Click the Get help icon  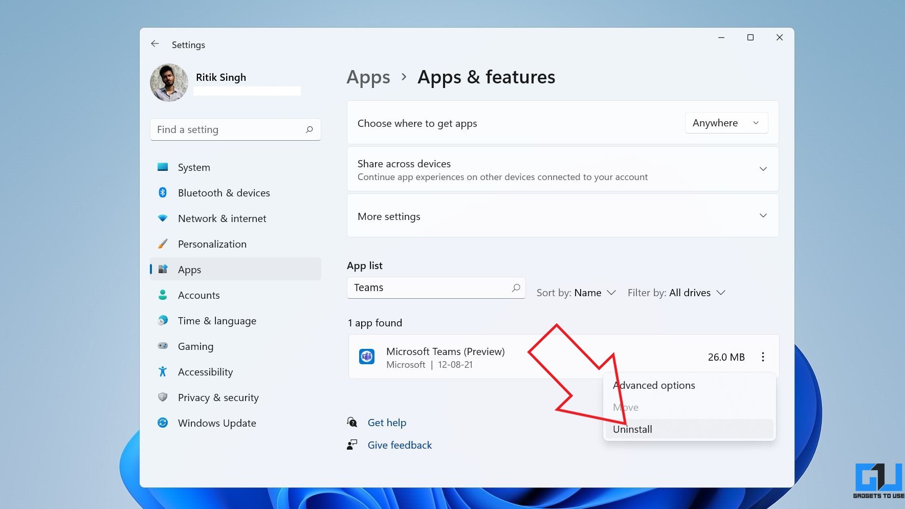click(352, 422)
